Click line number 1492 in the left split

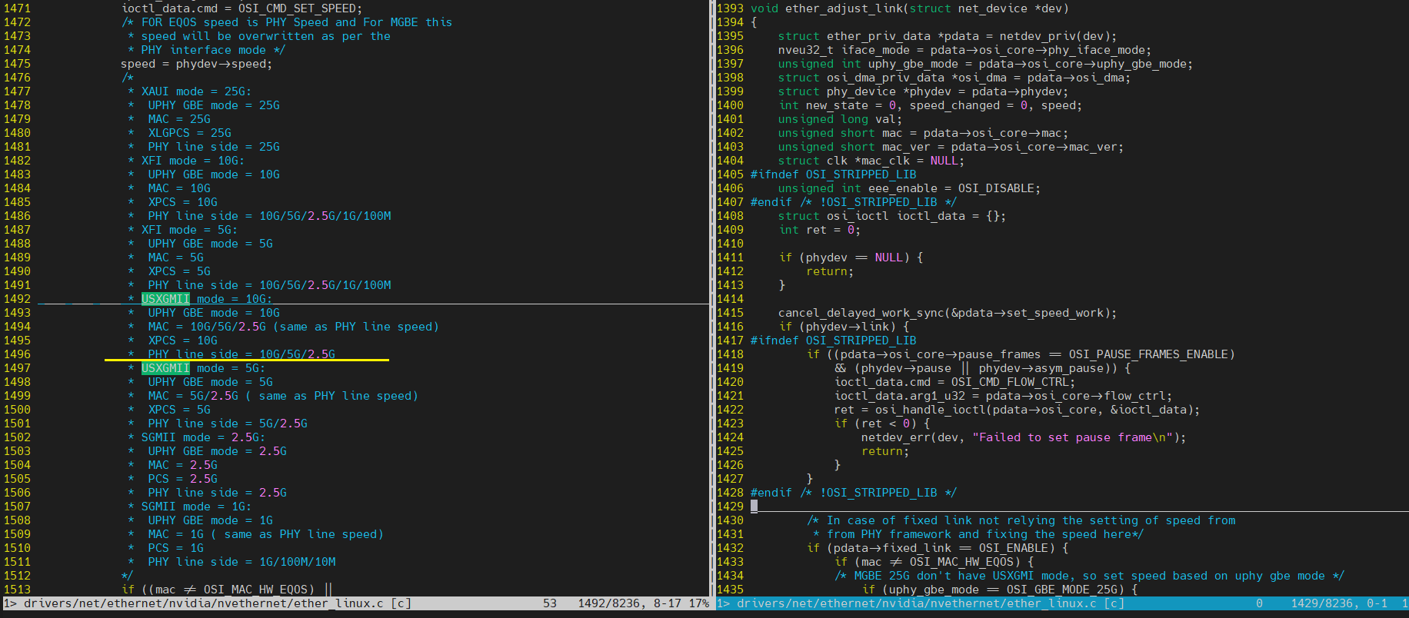click(17, 299)
